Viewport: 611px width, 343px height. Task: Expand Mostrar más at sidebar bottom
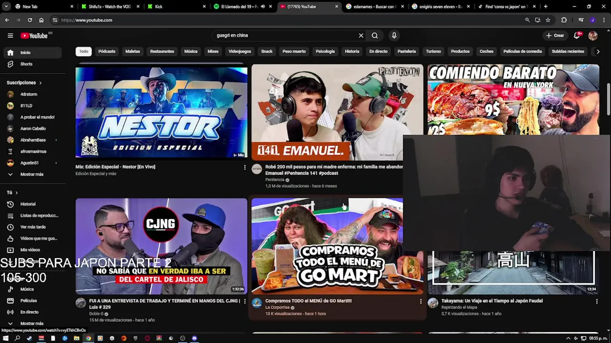[32, 323]
